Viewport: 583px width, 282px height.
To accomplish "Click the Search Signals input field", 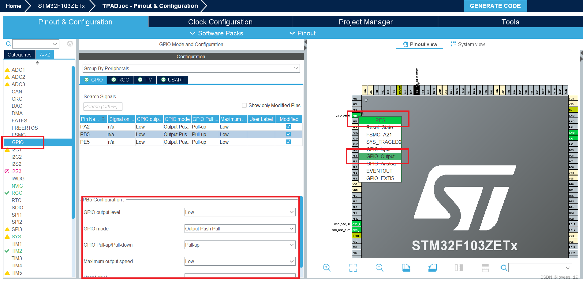I will [x=103, y=107].
